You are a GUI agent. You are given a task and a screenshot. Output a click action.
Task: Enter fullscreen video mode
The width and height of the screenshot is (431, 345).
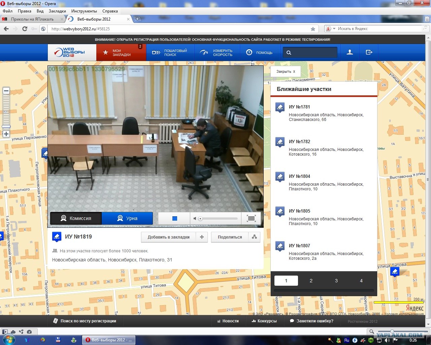pyautogui.click(x=251, y=218)
